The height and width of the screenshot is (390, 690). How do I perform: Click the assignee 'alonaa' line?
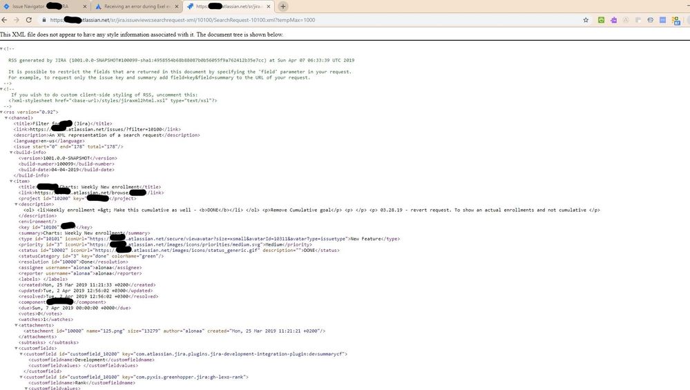click(x=80, y=267)
